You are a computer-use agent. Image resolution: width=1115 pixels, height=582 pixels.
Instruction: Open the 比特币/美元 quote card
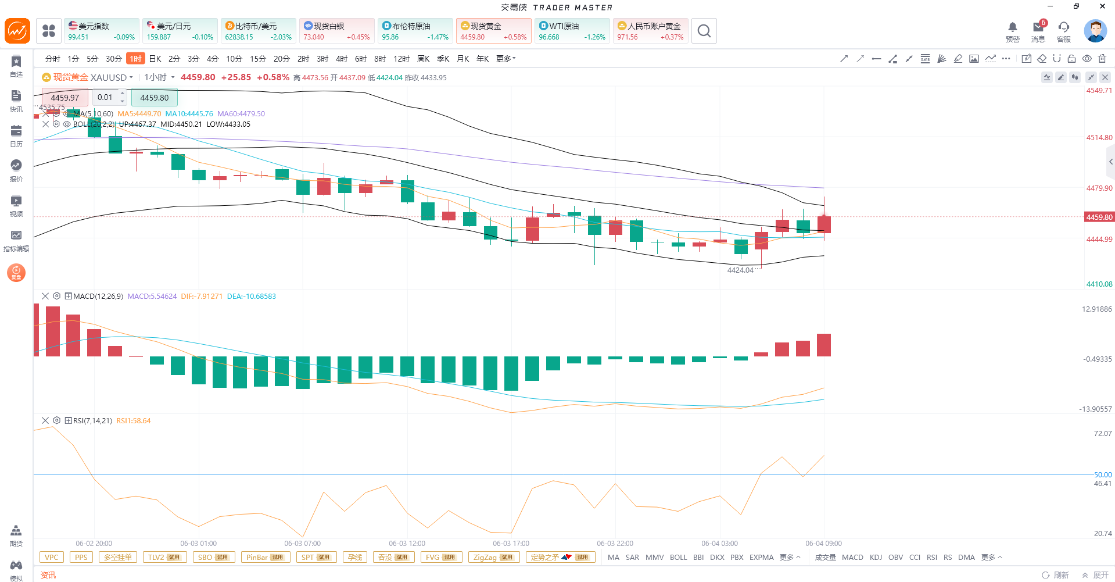[259, 31]
